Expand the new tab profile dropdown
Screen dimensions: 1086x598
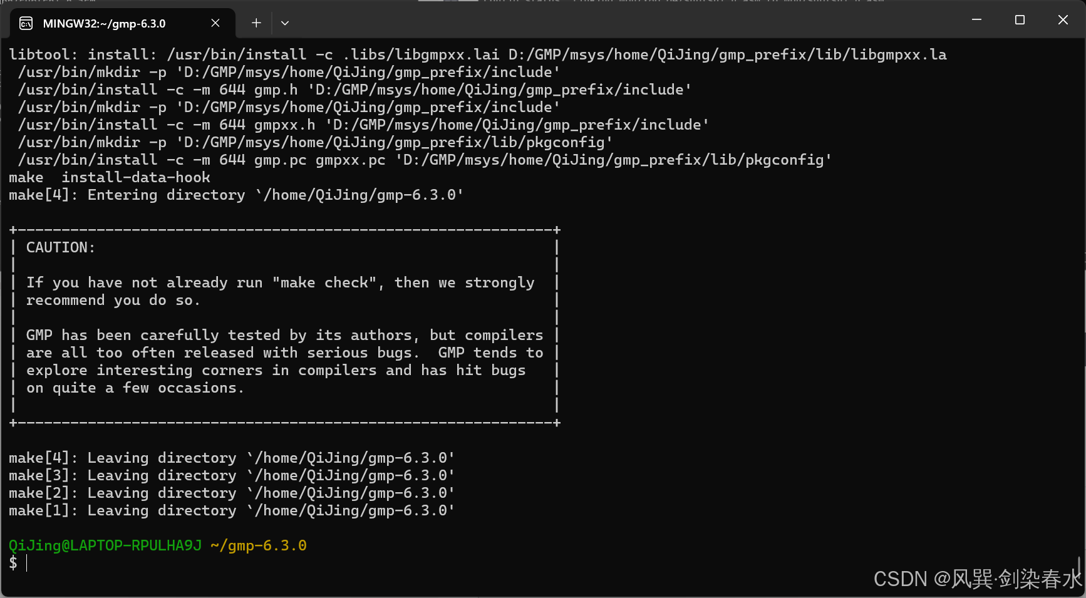pyautogui.click(x=285, y=23)
